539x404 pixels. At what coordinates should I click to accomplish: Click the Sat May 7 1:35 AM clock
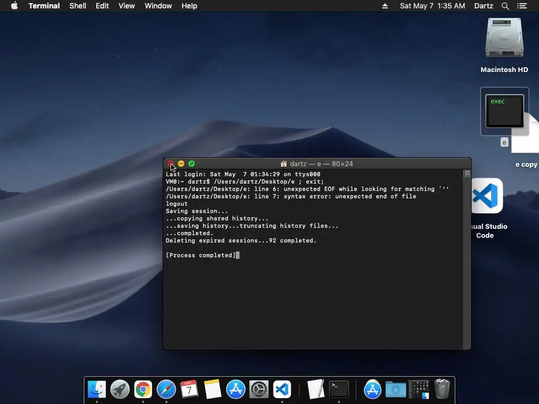tap(433, 6)
